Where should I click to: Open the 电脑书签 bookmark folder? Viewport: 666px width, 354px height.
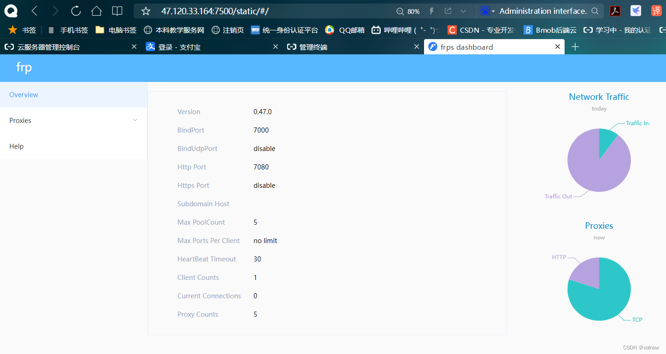(x=116, y=30)
